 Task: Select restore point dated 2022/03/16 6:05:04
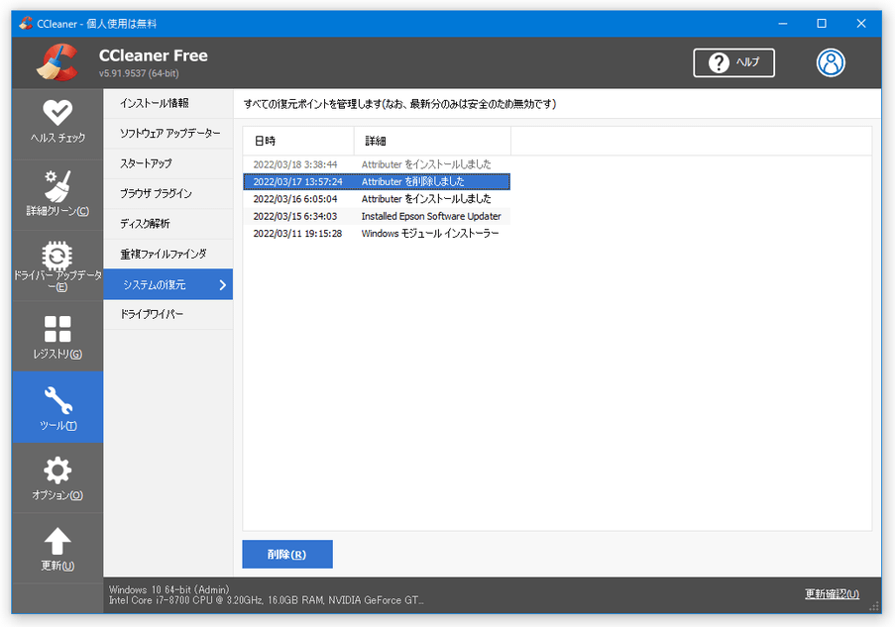(x=377, y=198)
